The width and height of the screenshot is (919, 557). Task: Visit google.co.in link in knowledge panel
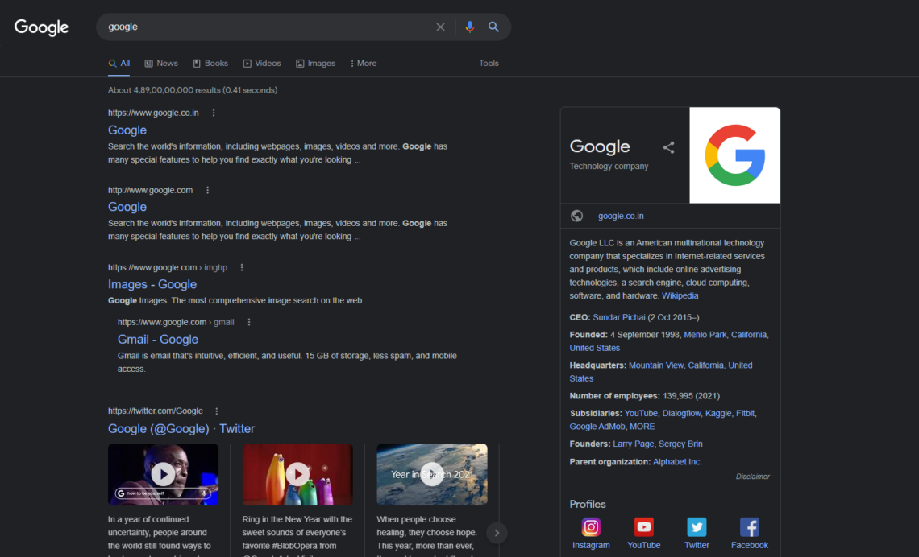point(621,216)
